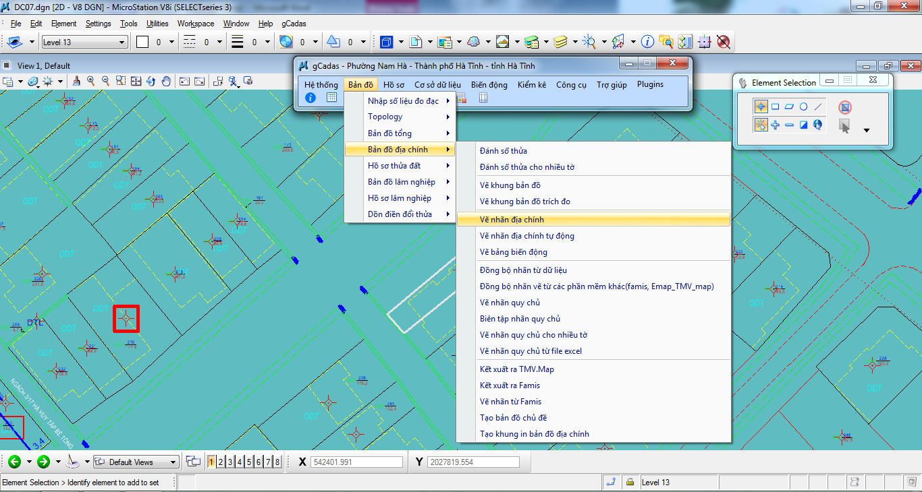Select the Block selection method icon

[x=775, y=106]
